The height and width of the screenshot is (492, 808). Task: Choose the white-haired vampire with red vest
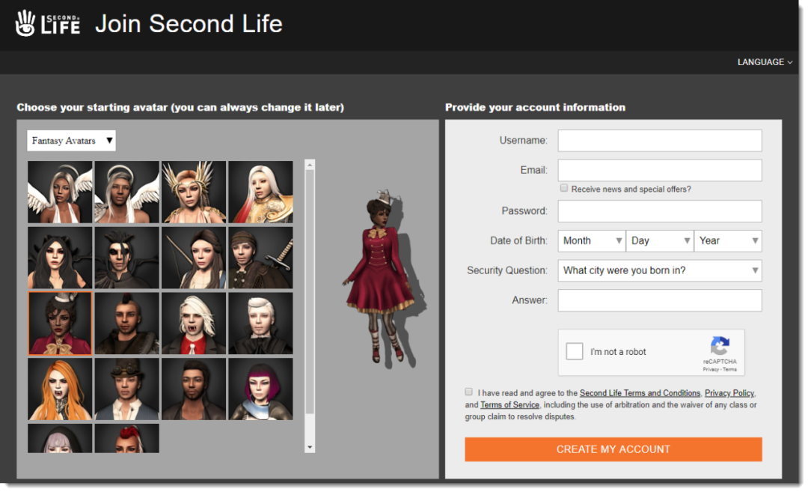point(194,324)
